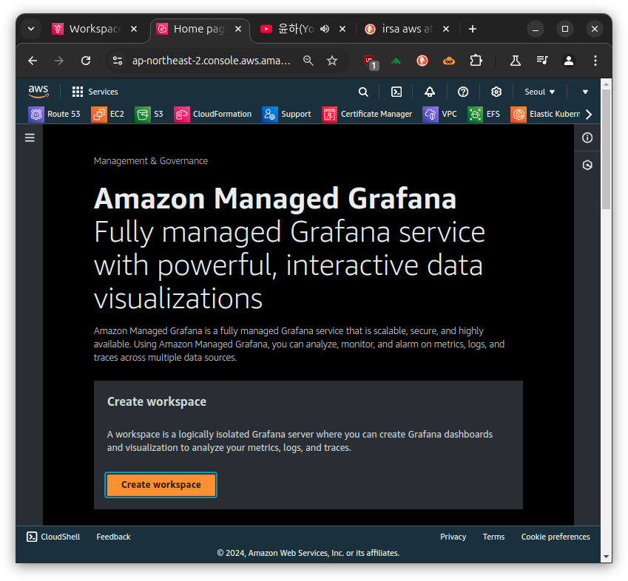Go back with the browser back arrow
628x581 pixels.
(x=33, y=61)
